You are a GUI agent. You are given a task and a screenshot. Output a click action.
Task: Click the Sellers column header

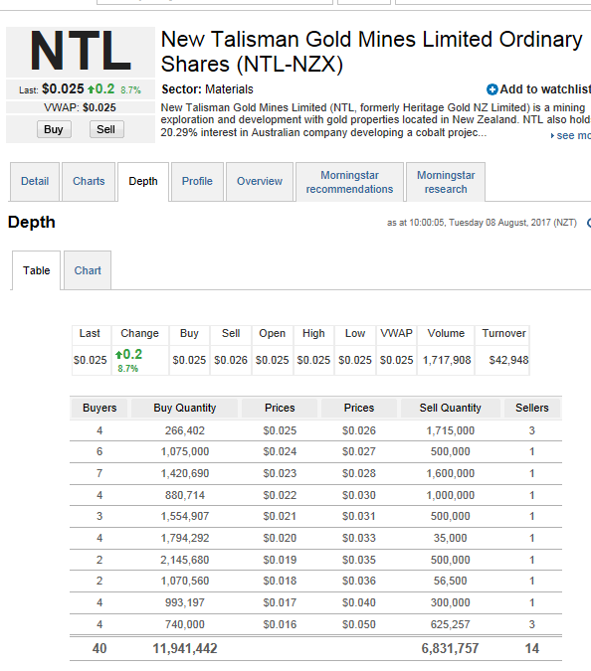[x=532, y=408]
